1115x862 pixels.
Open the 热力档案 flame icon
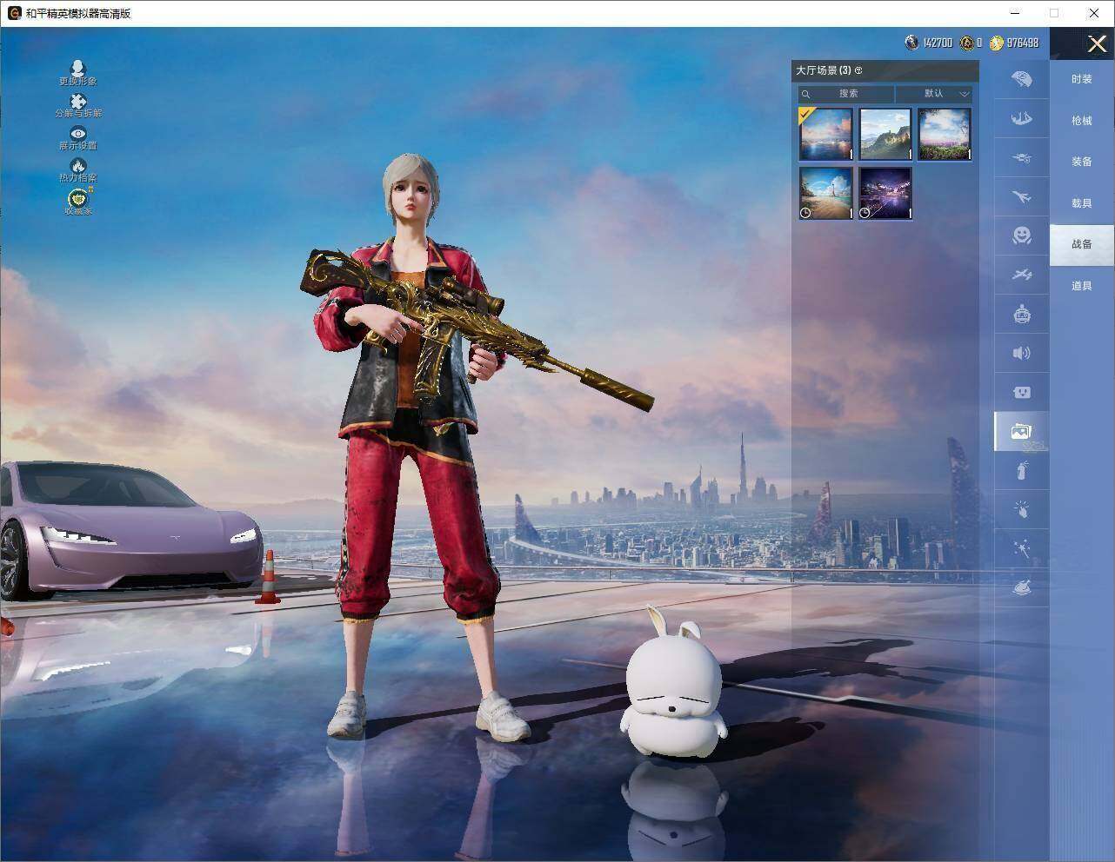click(78, 170)
